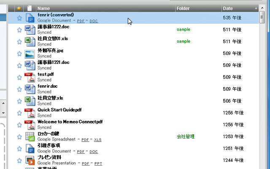
Task: Click image thumbnail icon of 外観写真.jpg
Action: point(30,54)
